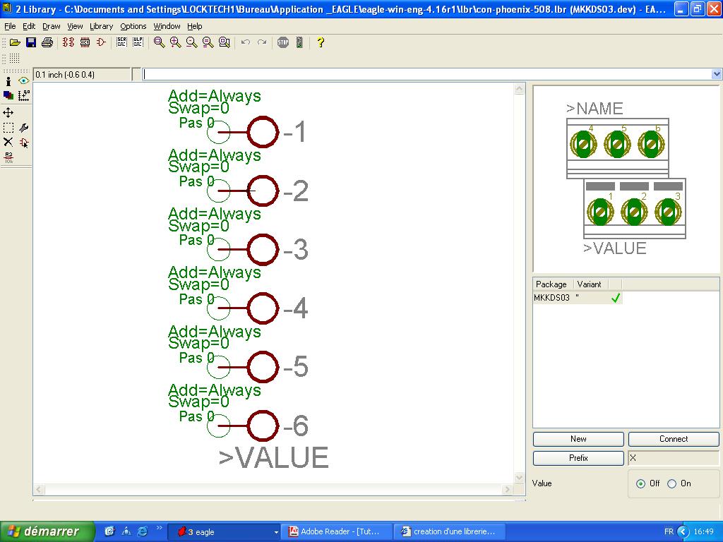Select the Value Off radio button
The height and width of the screenshot is (542, 723).
(x=640, y=483)
